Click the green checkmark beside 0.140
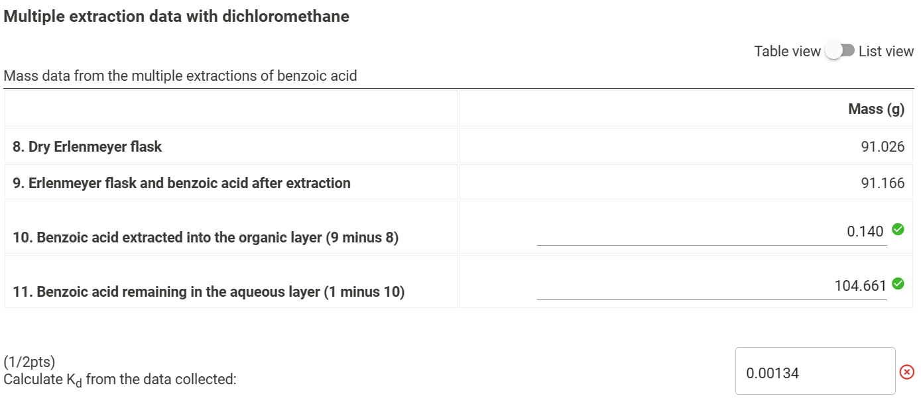Screen dimensions: 921x416 pos(899,231)
